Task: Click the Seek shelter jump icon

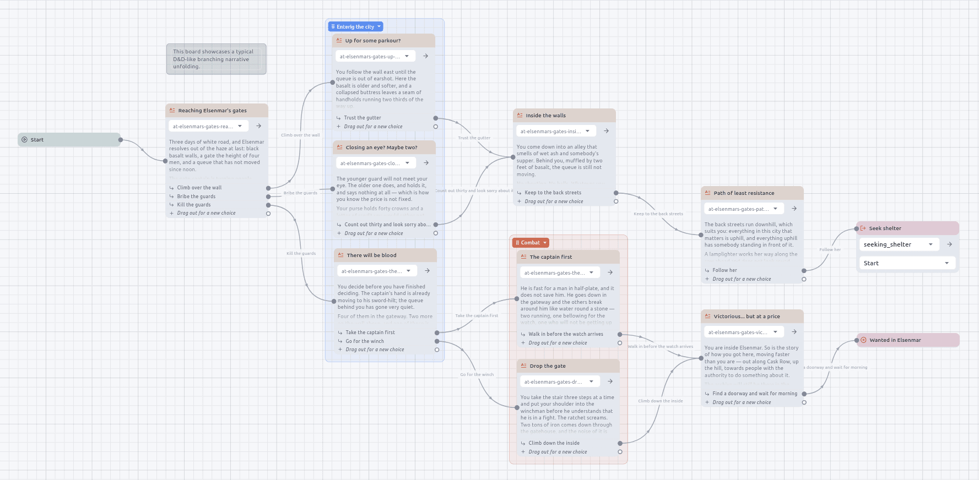Action: [863, 228]
